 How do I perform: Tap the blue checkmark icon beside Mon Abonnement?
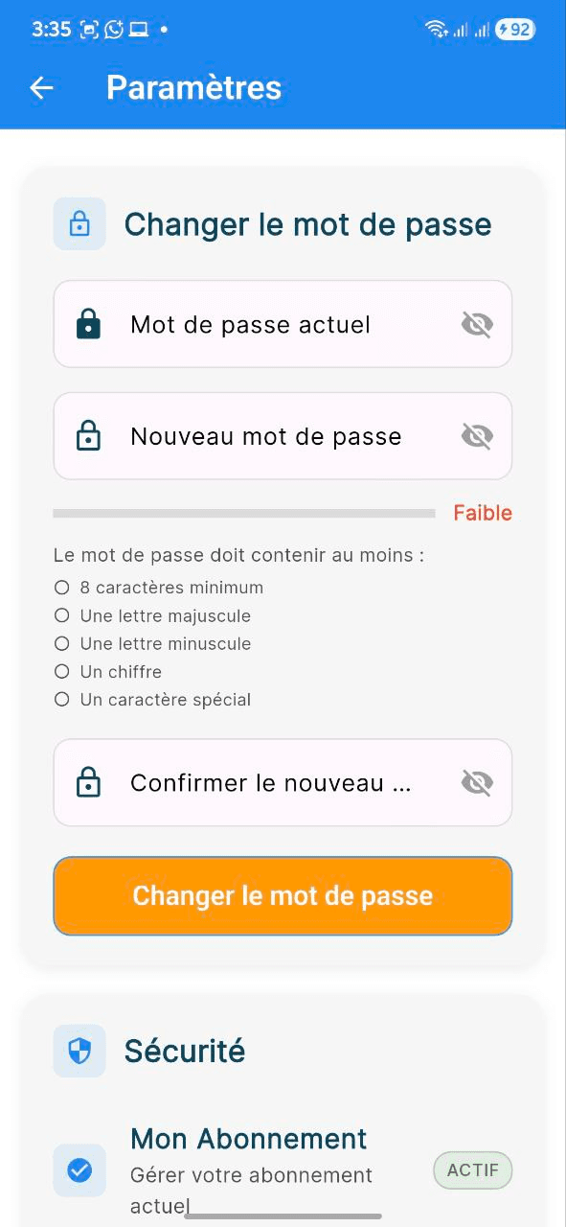point(79,1170)
